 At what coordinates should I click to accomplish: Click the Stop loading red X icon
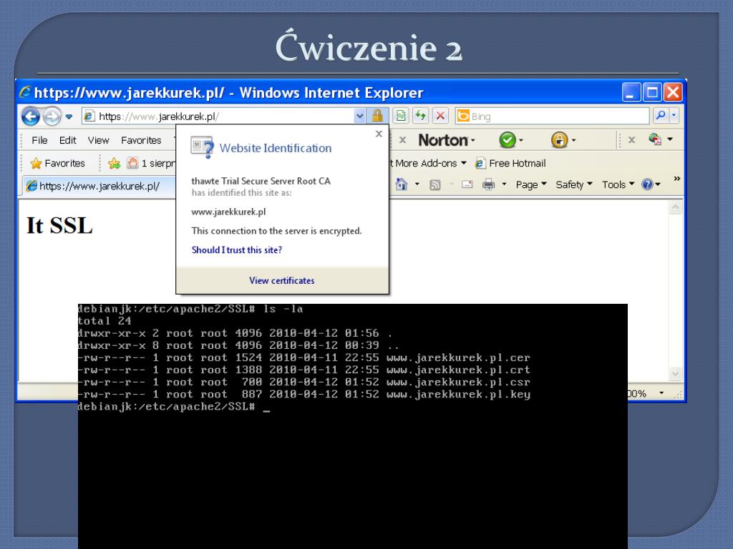(440, 116)
